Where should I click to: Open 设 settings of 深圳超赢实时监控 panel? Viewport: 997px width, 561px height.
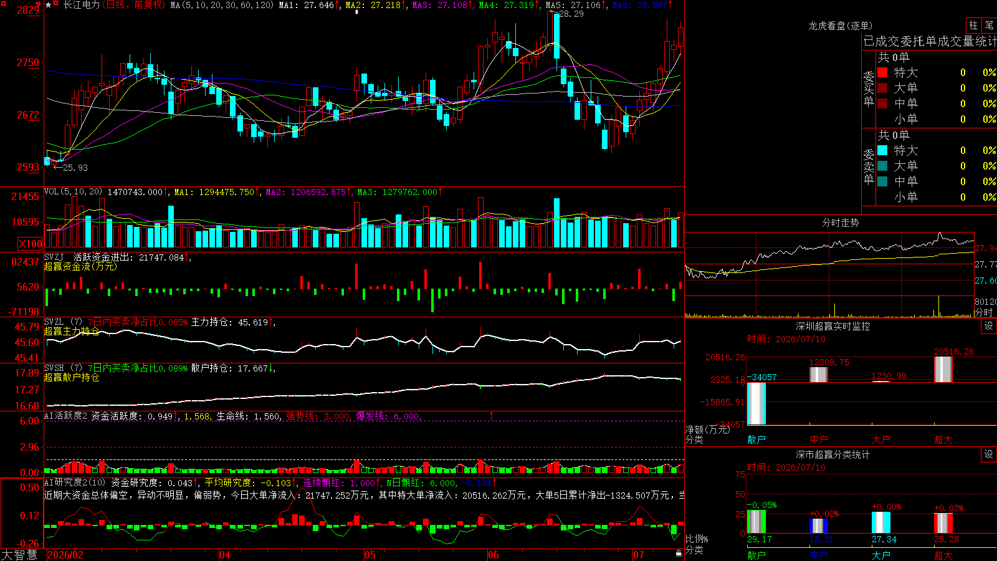tap(989, 326)
